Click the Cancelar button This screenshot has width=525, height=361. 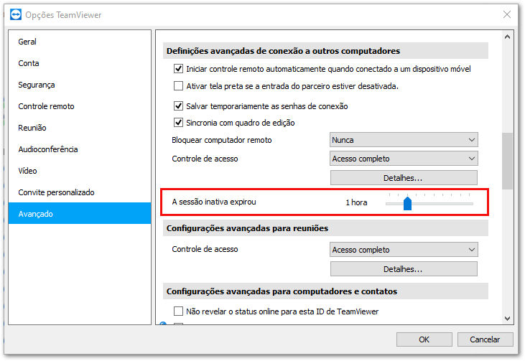[485, 339]
